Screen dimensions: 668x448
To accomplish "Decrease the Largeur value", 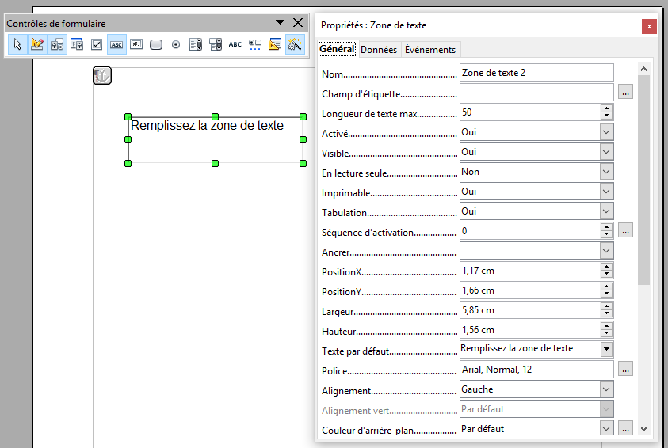I will click(606, 314).
